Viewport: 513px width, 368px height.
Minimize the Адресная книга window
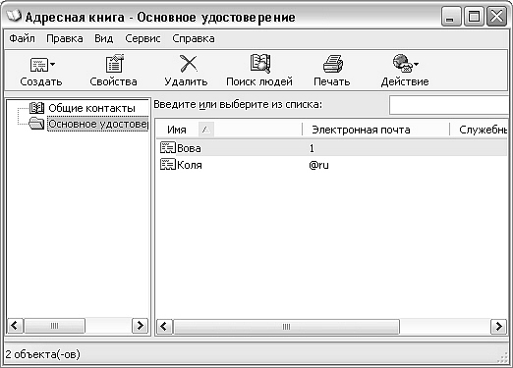click(451, 17)
